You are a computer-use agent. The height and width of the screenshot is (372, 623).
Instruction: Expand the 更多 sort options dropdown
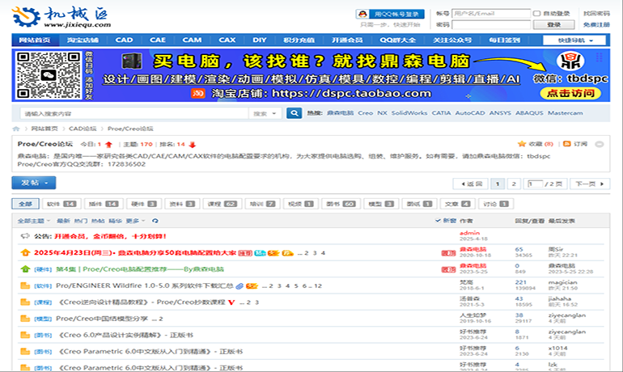pyautogui.click(x=136, y=221)
